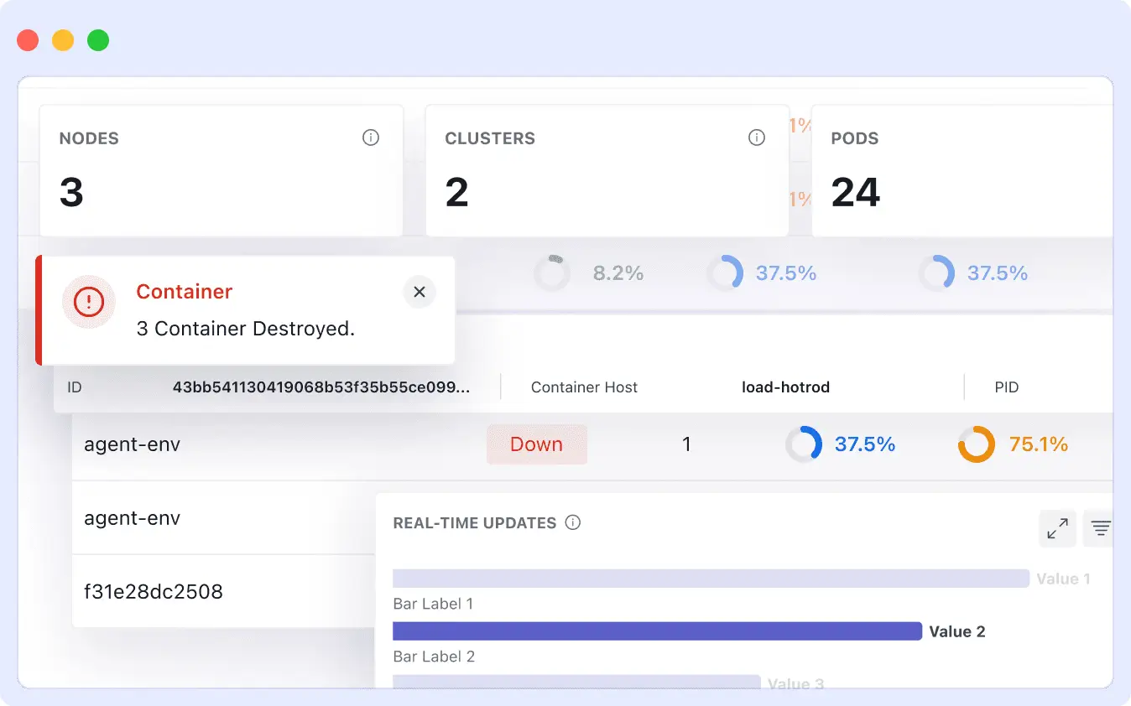Click the light Value 1 bar

pyautogui.click(x=711, y=579)
